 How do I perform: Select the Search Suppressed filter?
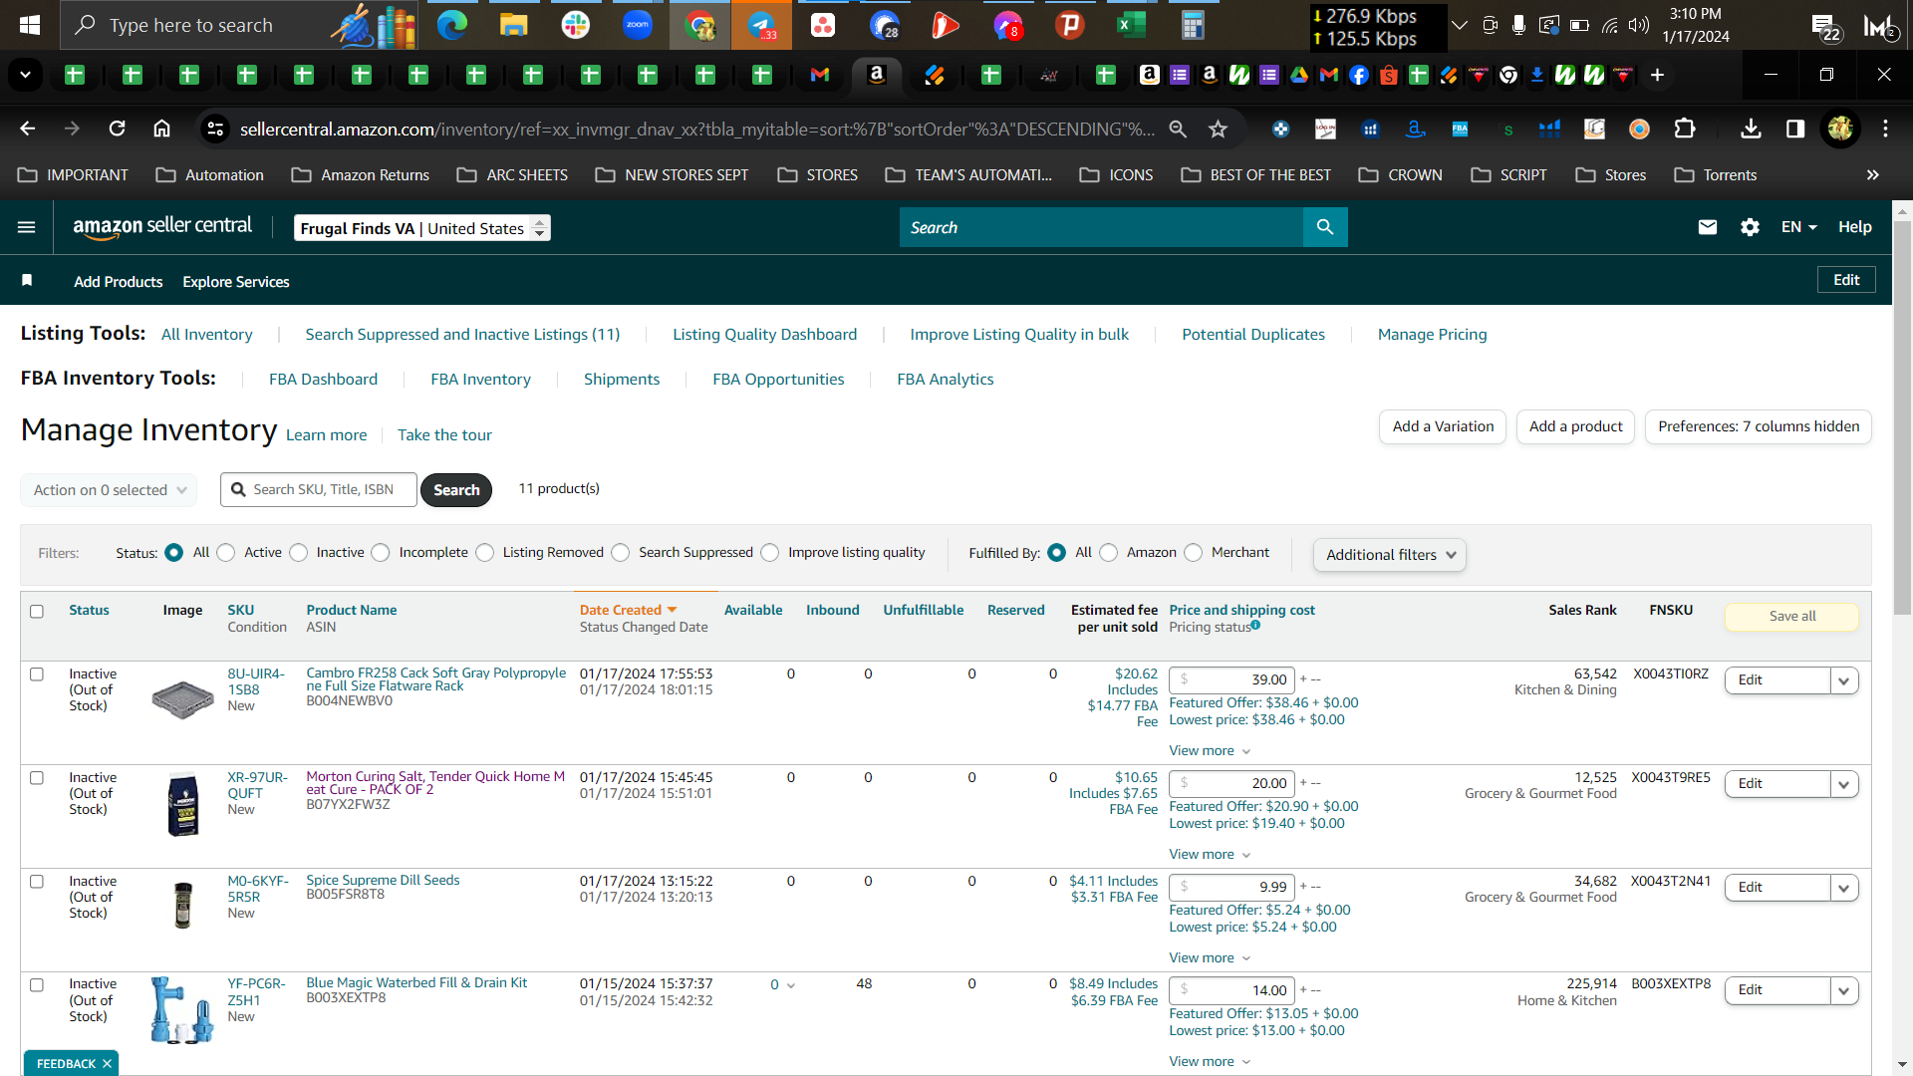[621, 553]
